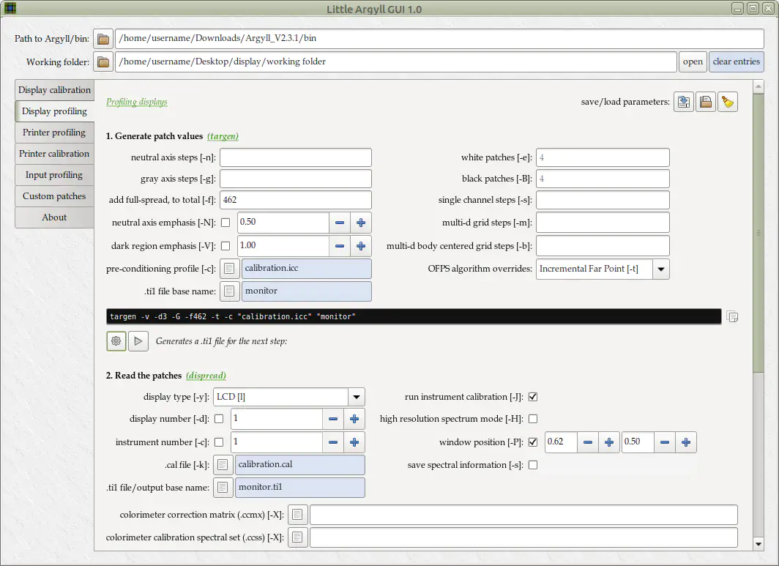This screenshot has width=779, height=566.
Task: Go to Printer calibration tab
Action: click(x=54, y=154)
